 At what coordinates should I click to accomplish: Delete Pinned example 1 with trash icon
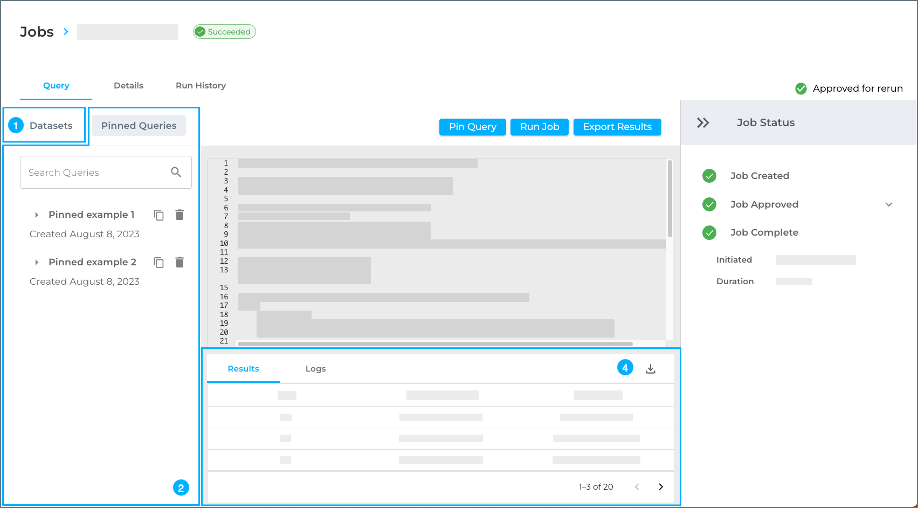pos(180,215)
